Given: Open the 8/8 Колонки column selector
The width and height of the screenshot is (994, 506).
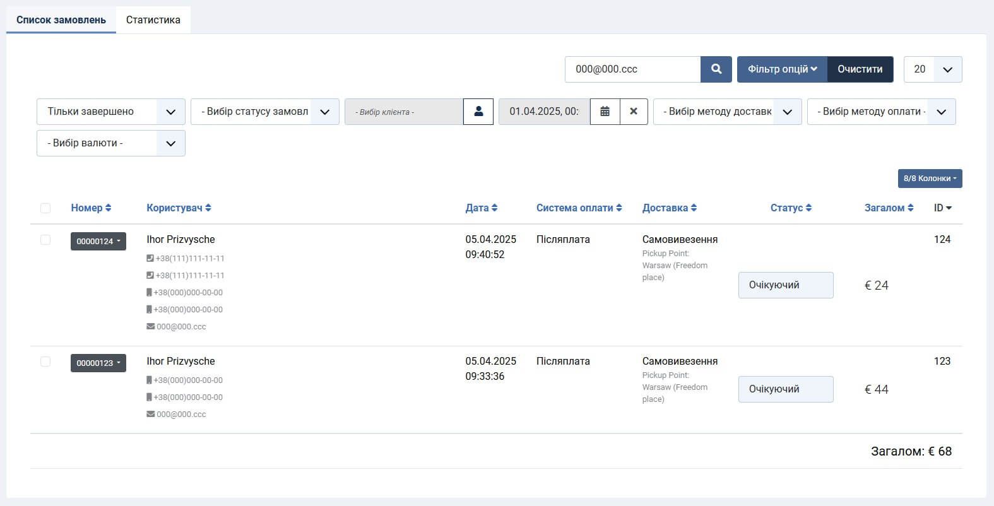Looking at the screenshot, I should click(x=930, y=179).
